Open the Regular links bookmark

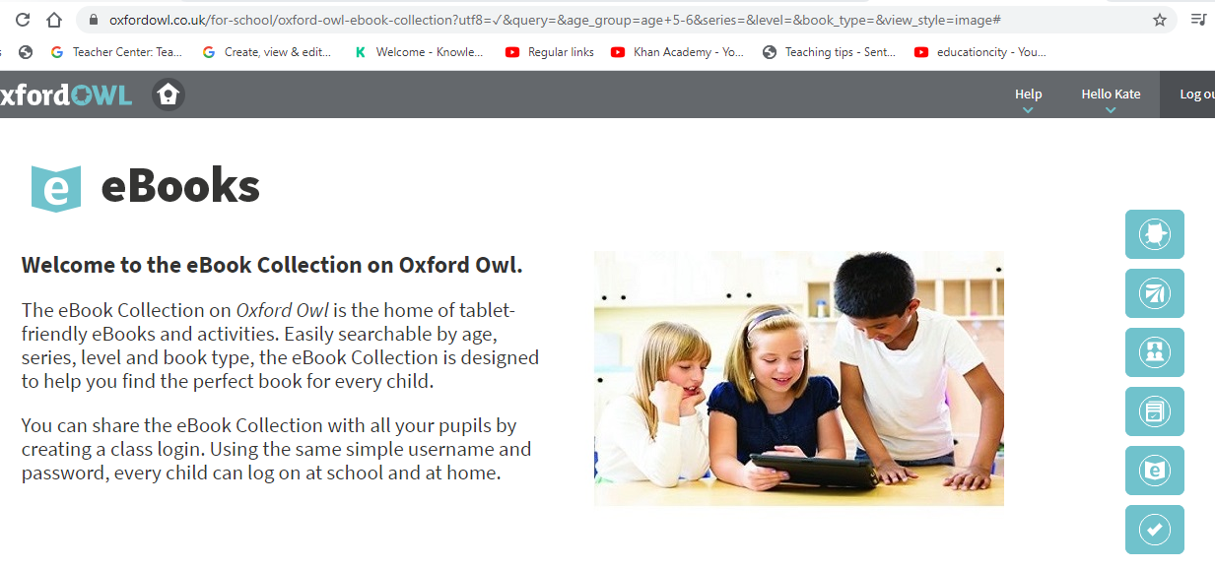click(x=550, y=52)
